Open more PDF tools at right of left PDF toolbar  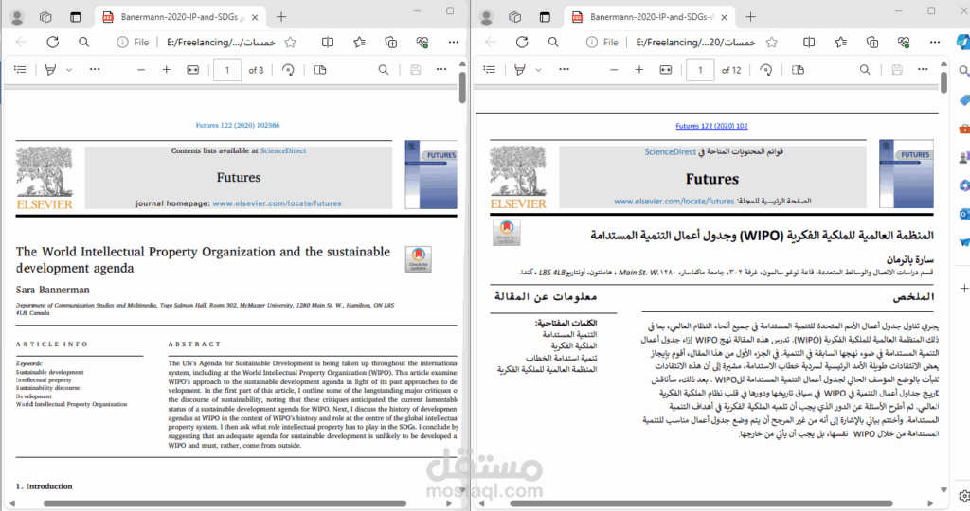point(441,70)
